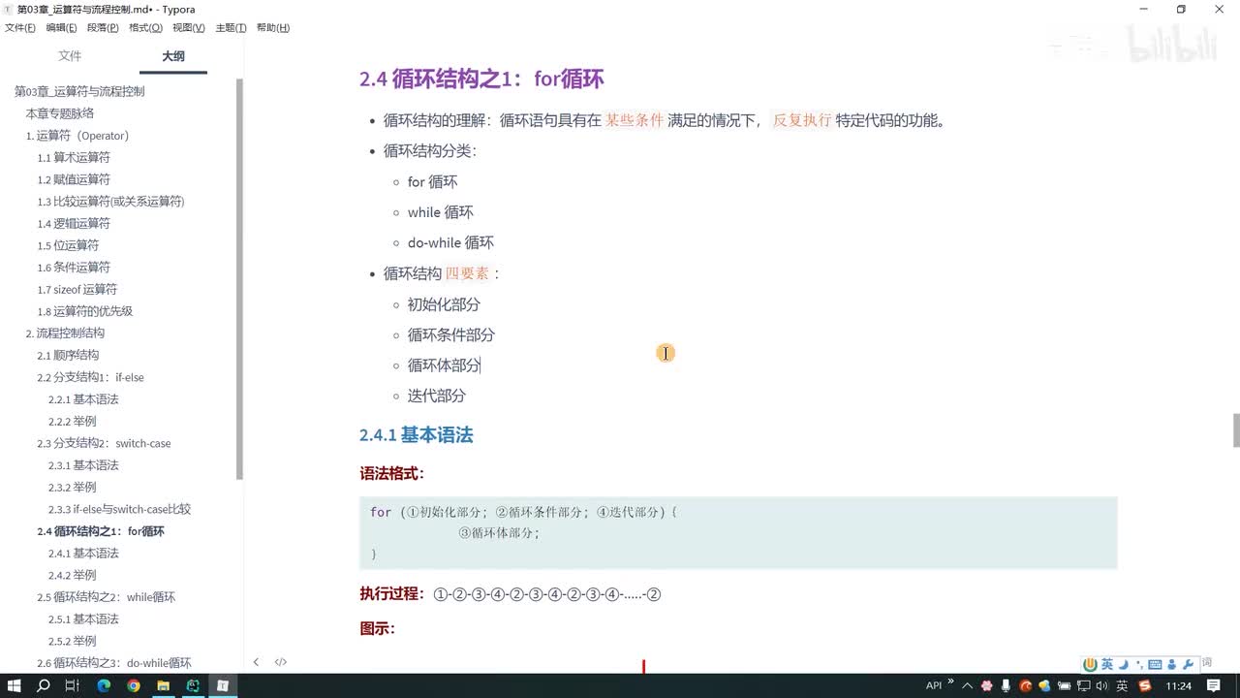
Task: Jump to outline 1.7 sizeof 运算符
Action: 77,289
